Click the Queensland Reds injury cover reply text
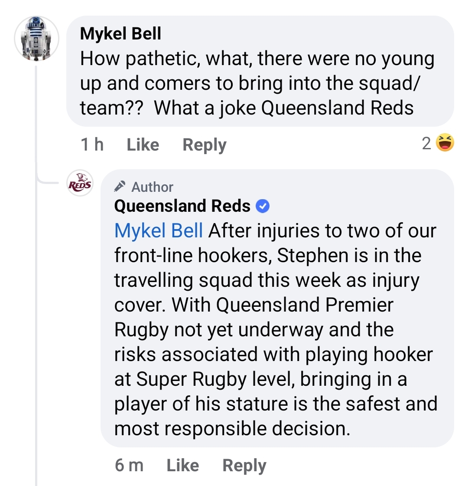Image resolution: width=468 pixels, height=486 pixels. (x=276, y=330)
